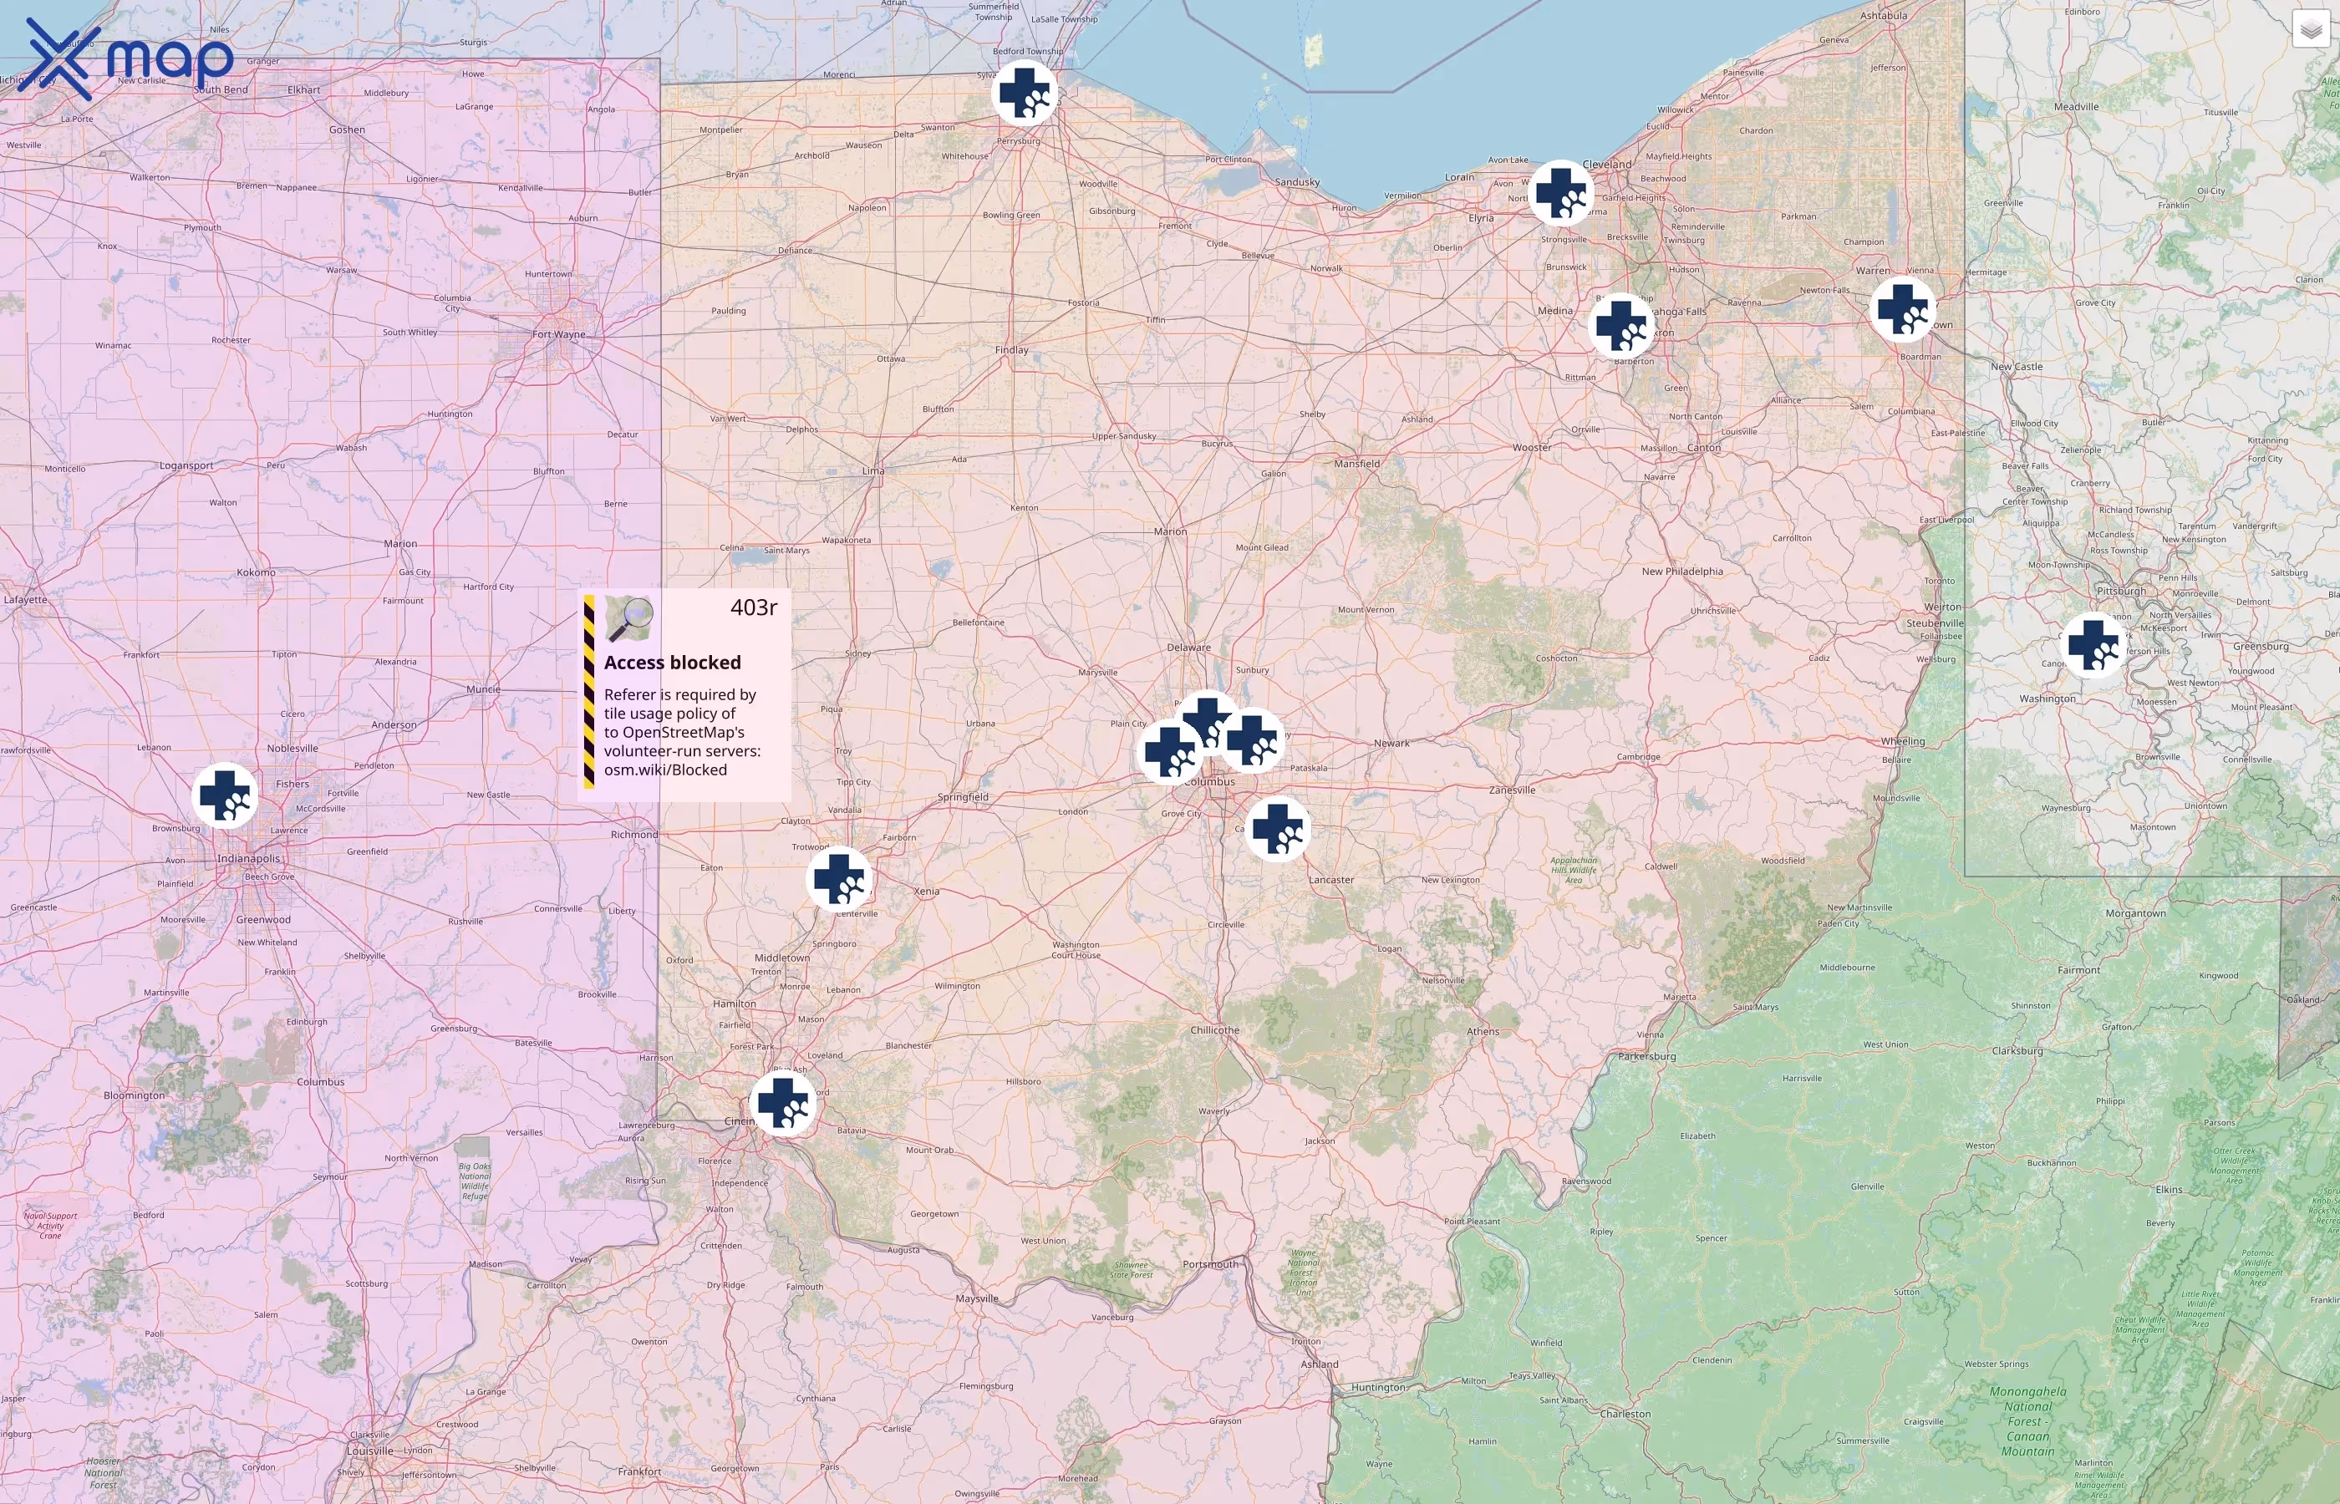The image size is (2340, 1504).
Task: Click the Huntington city label
Action: [1378, 1388]
